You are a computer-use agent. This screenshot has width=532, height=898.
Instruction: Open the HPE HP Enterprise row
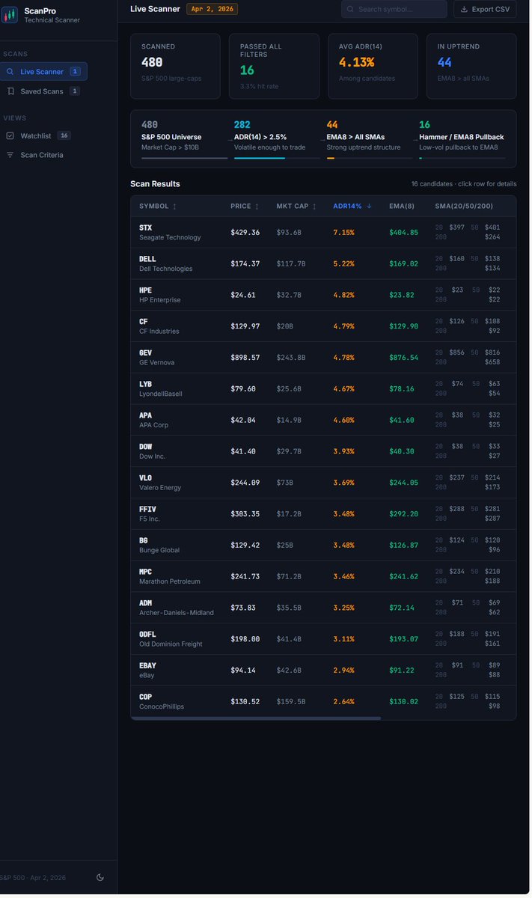(x=323, y=295)
